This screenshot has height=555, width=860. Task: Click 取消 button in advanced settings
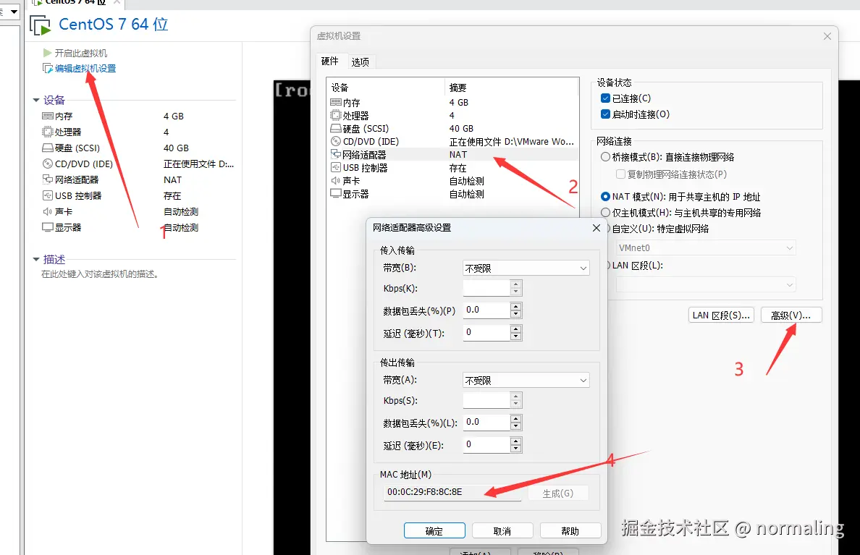click(x=502, y=531)
